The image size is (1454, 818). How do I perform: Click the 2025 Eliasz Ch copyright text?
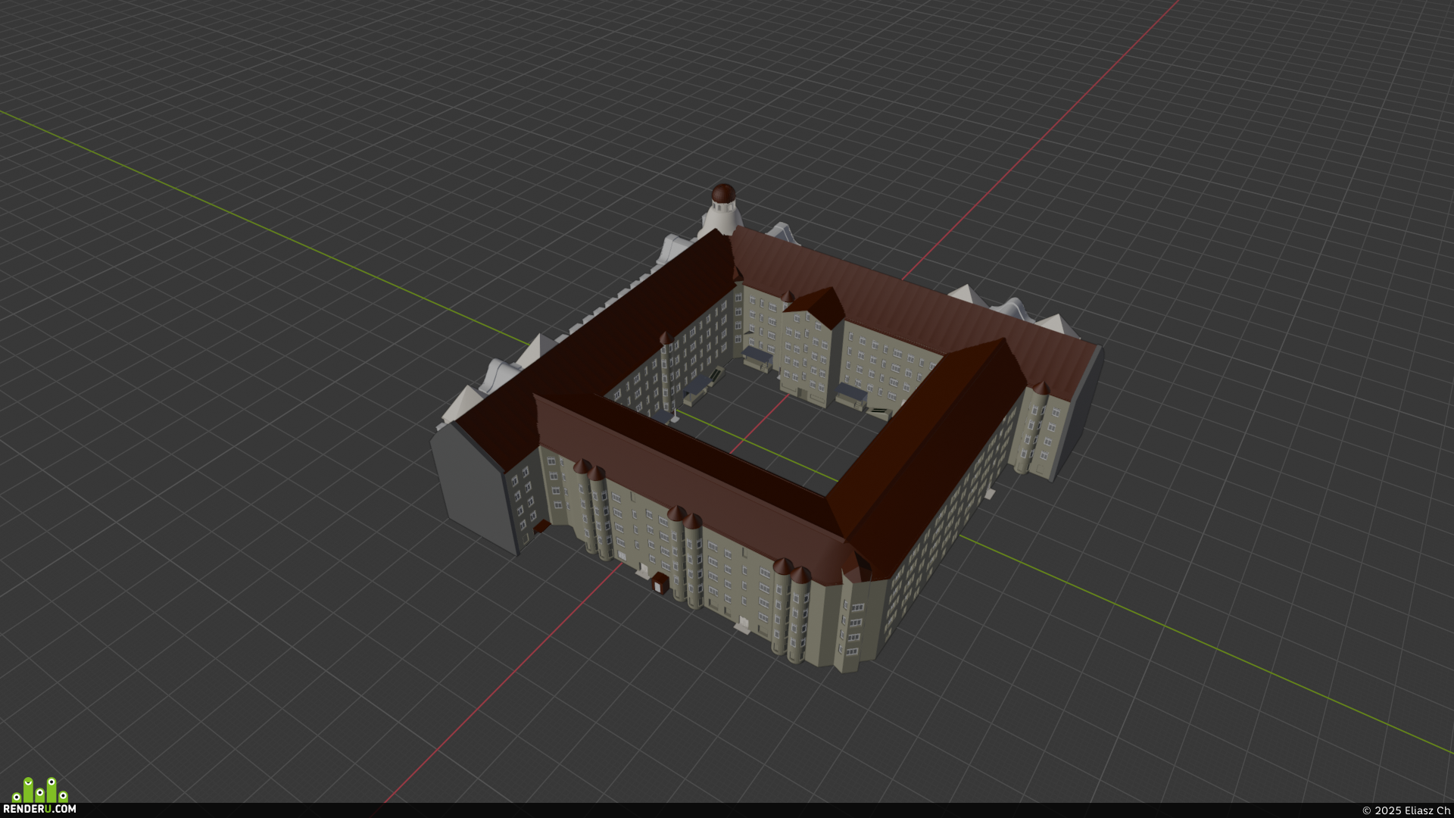(x=1406, y=810)
